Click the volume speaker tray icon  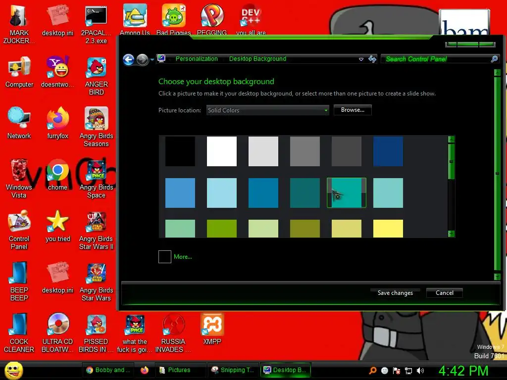[420, 371]
